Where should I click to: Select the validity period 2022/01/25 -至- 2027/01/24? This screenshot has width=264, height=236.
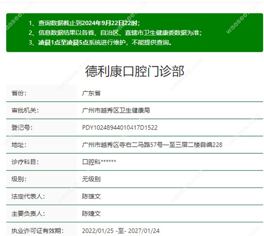point(121,231)
